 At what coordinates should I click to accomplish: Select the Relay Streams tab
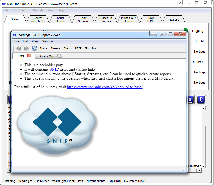pyautogui.click(x=83, y=20)
